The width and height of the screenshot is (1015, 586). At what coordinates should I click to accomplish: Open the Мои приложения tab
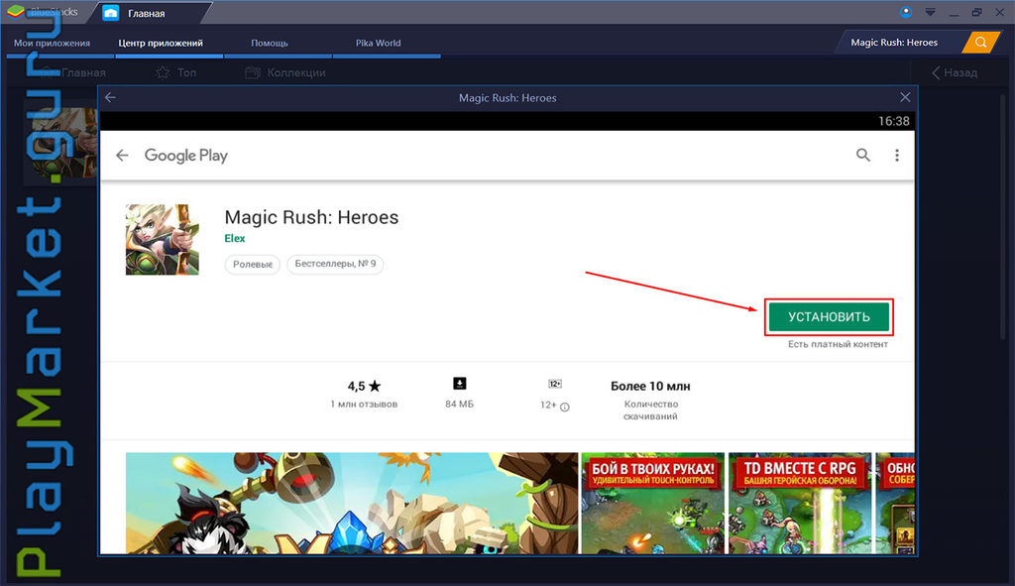(x=52, y=43)
